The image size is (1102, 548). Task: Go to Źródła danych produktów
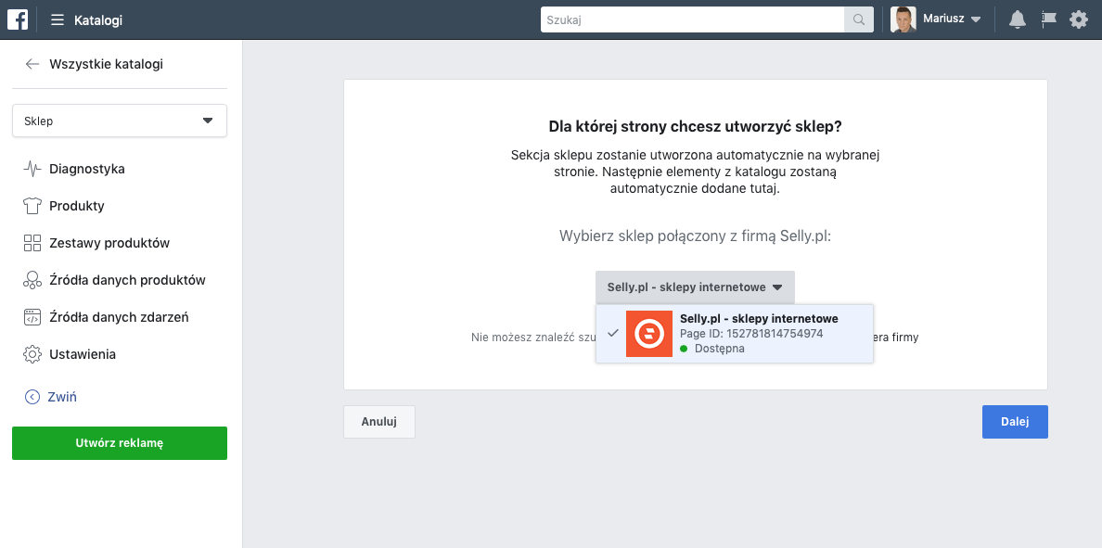coord(127,280)
